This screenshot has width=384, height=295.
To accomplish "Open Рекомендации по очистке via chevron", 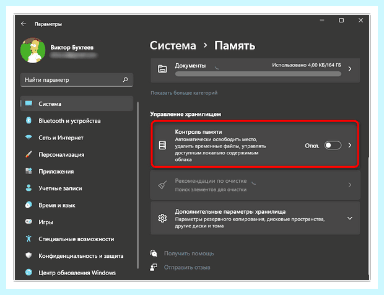I will coord(350,185).
